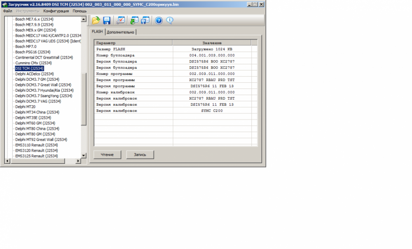
Task: Select Bosch ME7.6.x (J2534) in tree
Action: pos(34,19)
